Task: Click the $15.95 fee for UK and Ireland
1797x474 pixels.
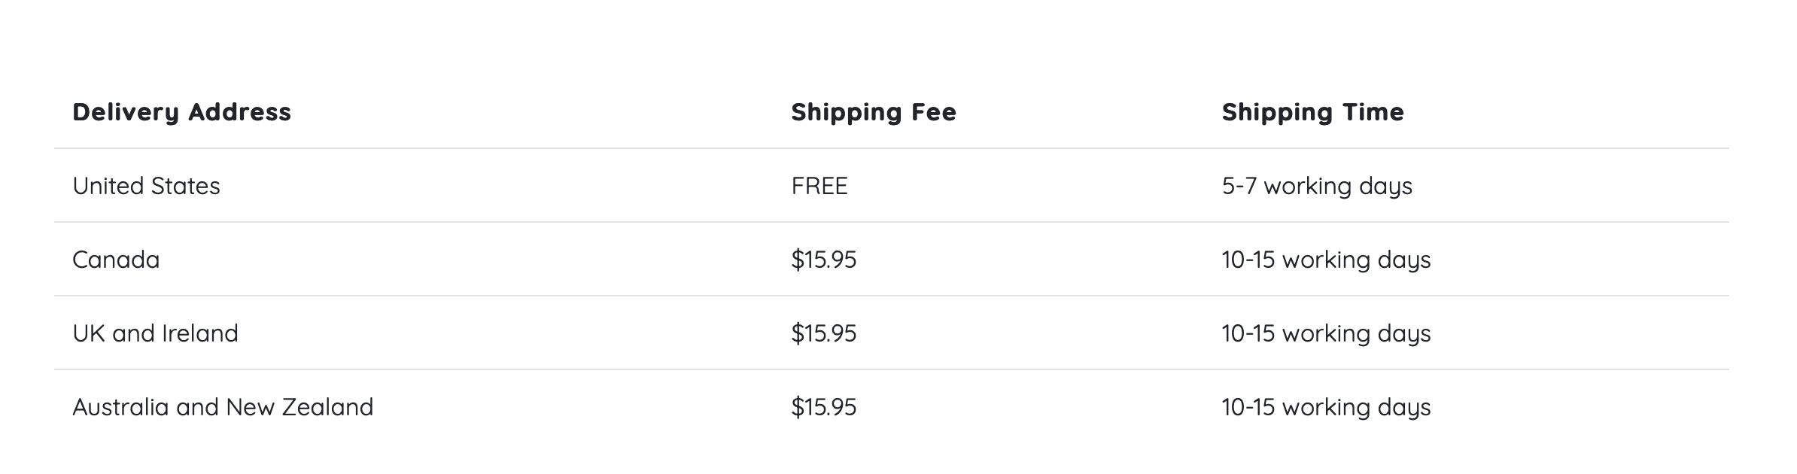Action: pos(823,333)
